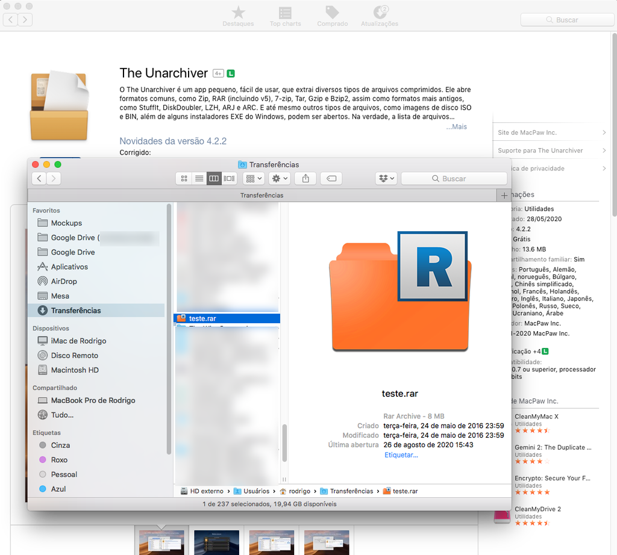Open Mesa in the Finder sidebar
This screenshot has width=617, height=555.
96,296
